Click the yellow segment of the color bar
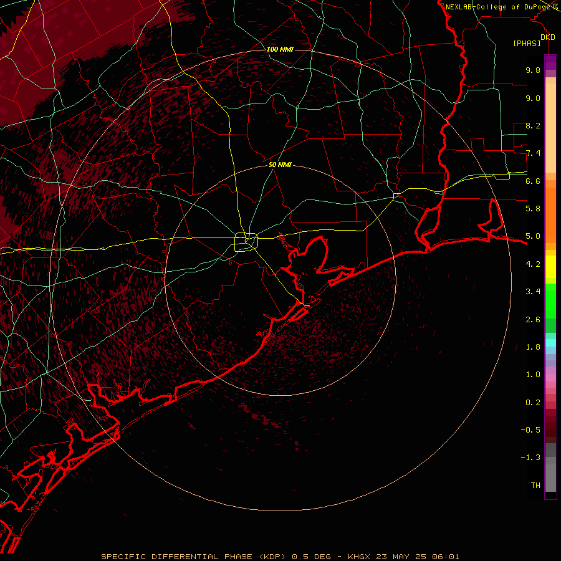Image resolution: width=561 pixels, height=561 pixels. [x=550, y=267]
